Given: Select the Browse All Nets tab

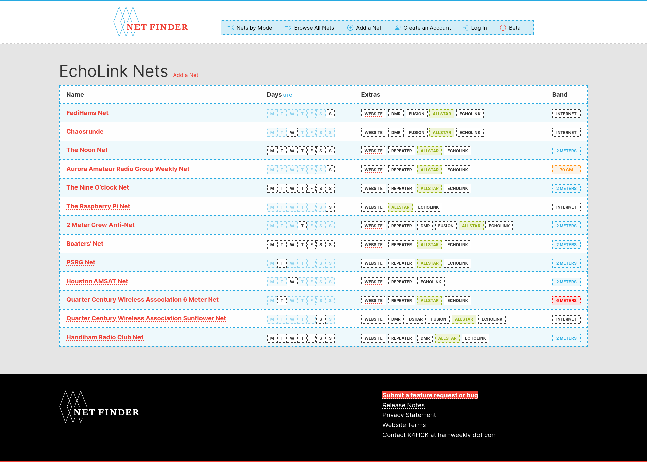Looking at the screenshot, I should tap(313, 27).
